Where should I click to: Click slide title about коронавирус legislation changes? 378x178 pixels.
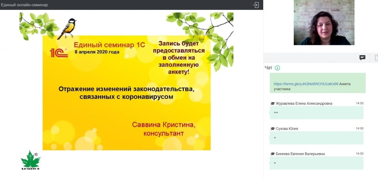126,93
